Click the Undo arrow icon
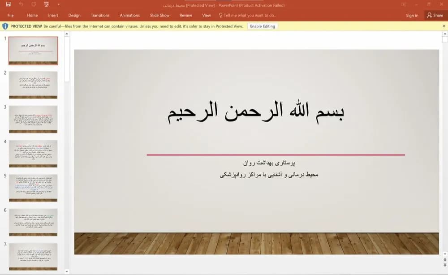 21,4
